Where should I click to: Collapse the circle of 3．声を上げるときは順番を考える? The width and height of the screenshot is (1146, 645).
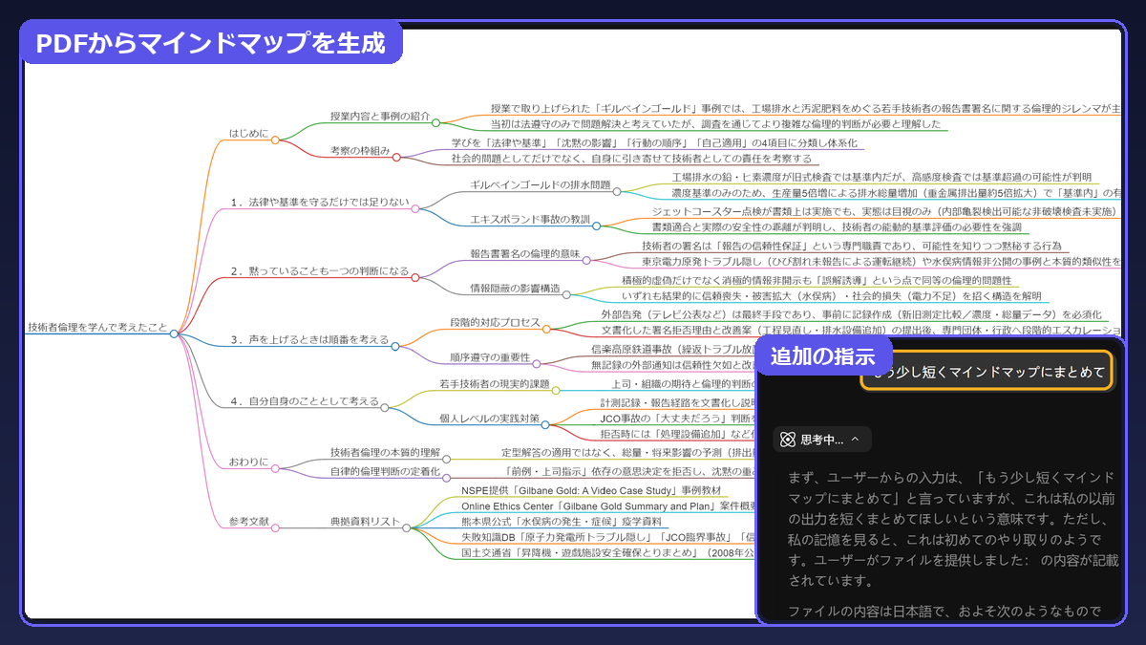click(395, 346)
